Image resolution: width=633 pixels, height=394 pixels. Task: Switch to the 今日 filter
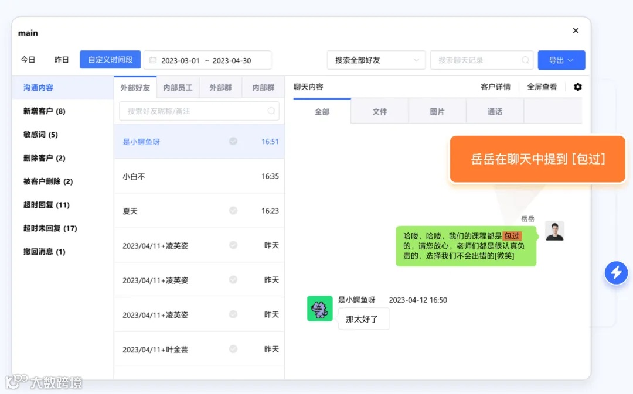point(28,60)
